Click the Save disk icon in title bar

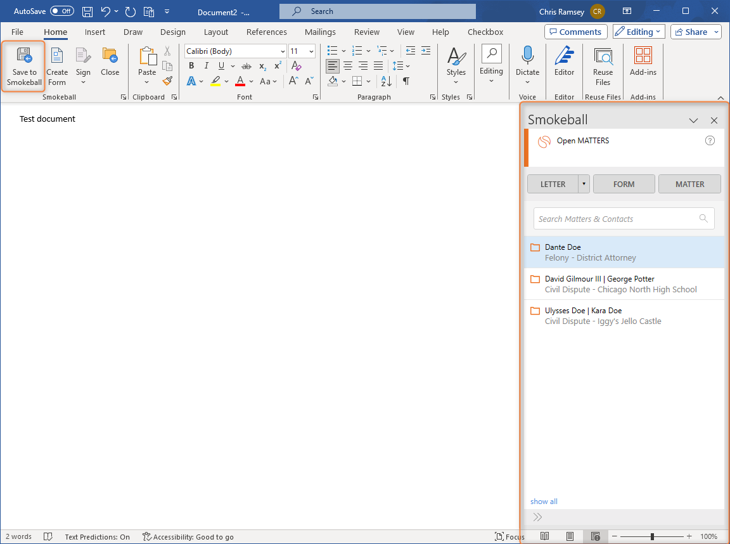(87, 11)
